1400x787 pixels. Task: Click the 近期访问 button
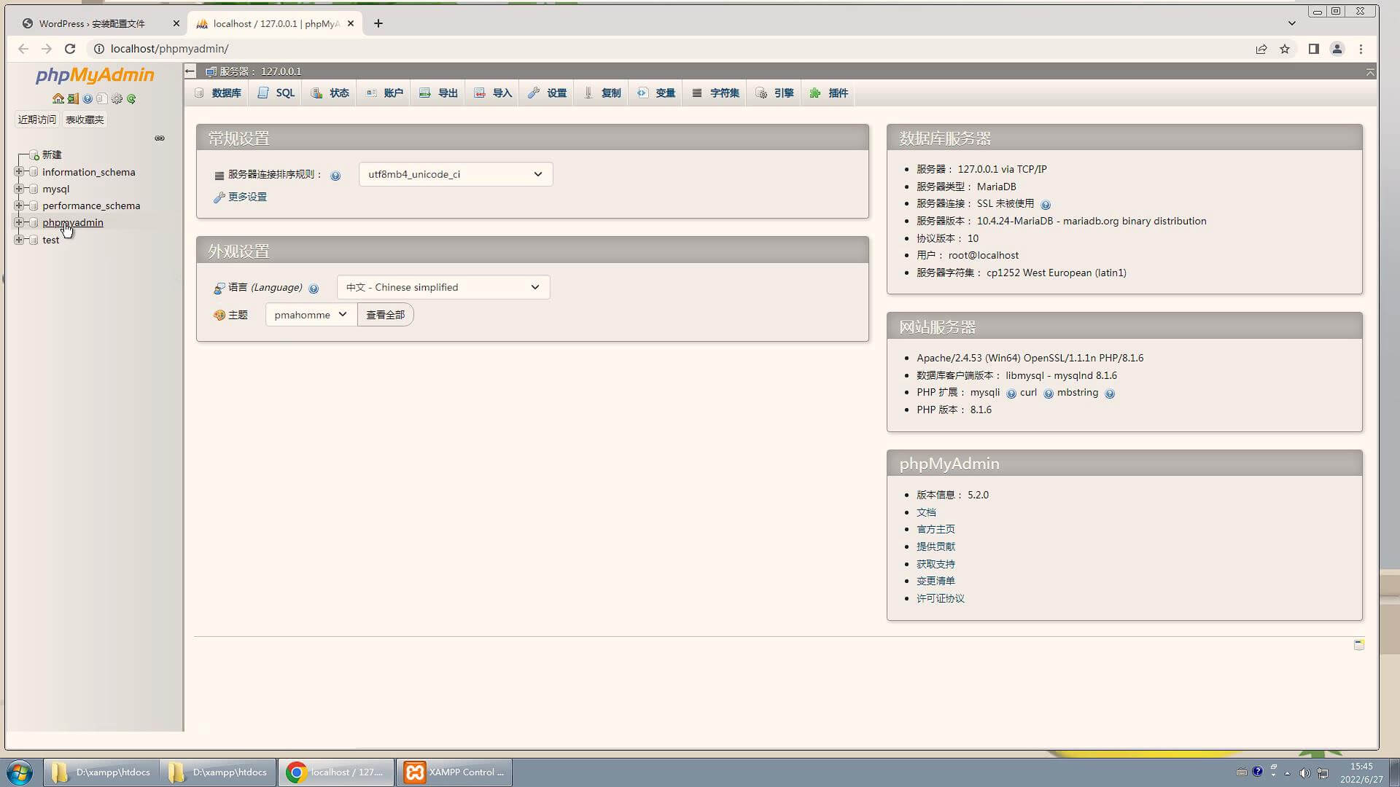(x=37, y=120)
